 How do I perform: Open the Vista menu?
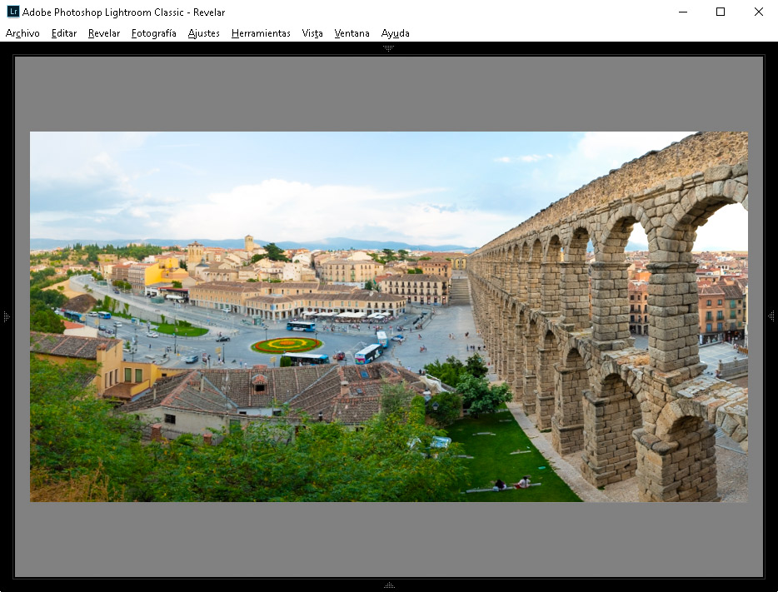[312, 33]
